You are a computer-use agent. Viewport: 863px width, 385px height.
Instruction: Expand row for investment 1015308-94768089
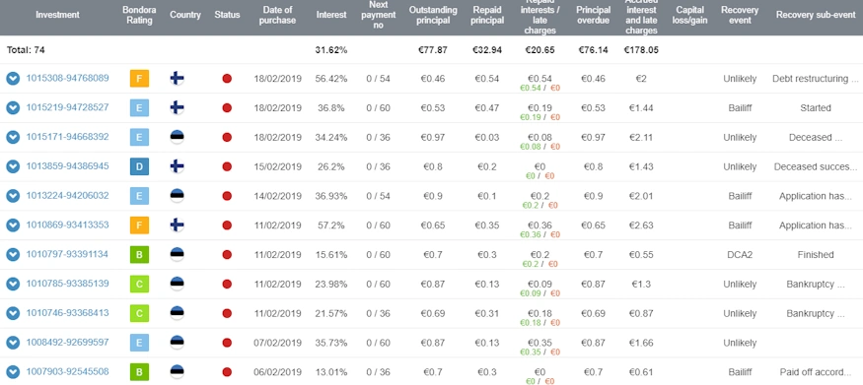click(x=13, y=79)
